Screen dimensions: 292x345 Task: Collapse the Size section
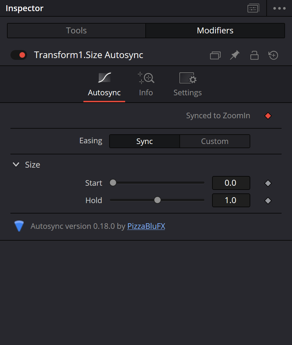coord(16,165)
